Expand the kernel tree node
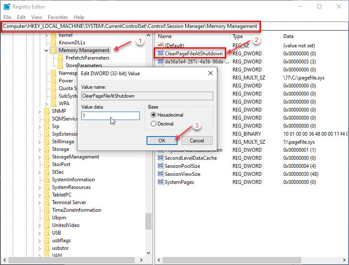Viewport: 349px width, 265px height. [46, 36]
